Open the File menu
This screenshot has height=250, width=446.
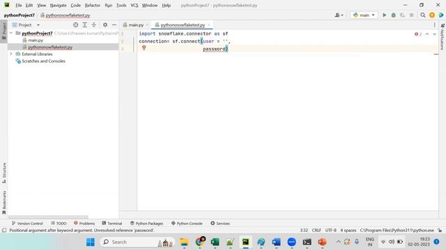click(x=19, y=5)
